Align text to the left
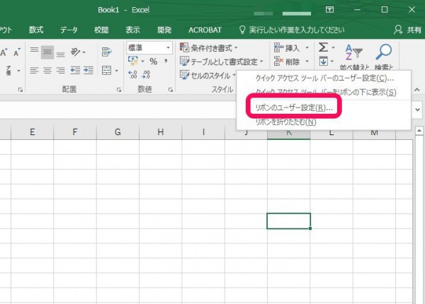Image resolution: width=425 pixels, height=304 pixels. coord(35,71)
